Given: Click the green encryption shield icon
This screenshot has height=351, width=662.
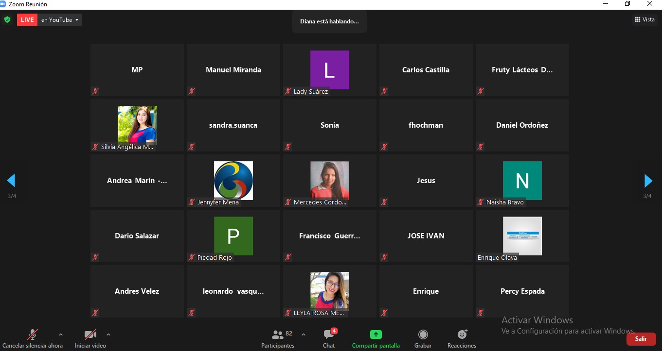Looking at the screenshot, I should point(7,20).
